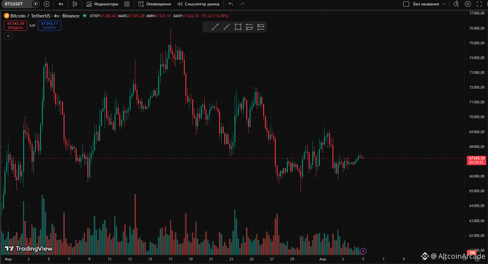Click the Bitcoin coin logo icon
Viewport: 488px width, 264px height.
(x=7, y=16)
